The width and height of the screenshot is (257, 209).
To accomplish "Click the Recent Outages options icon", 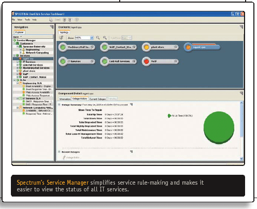I will pyautogui.click(x=132, y=151).
